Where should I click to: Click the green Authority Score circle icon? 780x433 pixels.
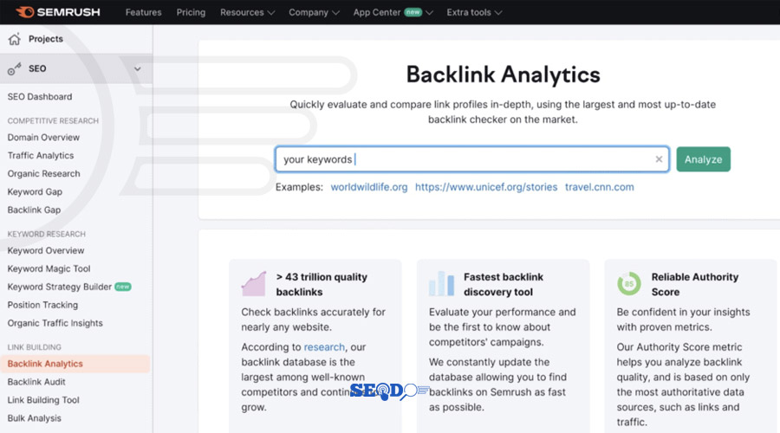coord(628,284)
